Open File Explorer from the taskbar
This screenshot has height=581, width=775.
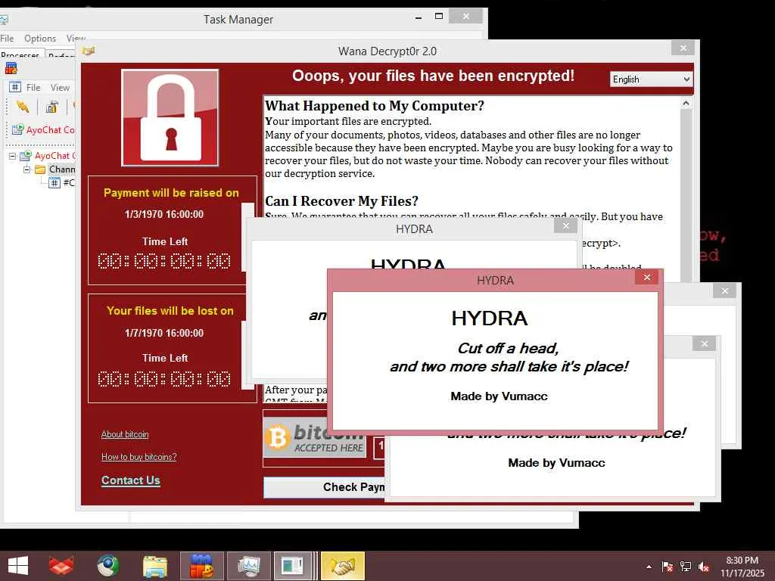(x=154, y=567)
